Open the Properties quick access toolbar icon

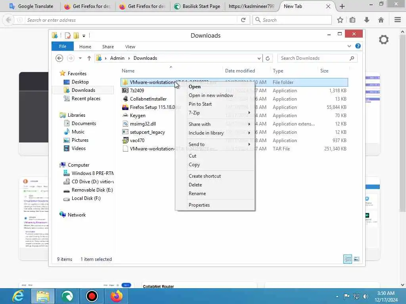pyautogui.click(x=67, y=35)
